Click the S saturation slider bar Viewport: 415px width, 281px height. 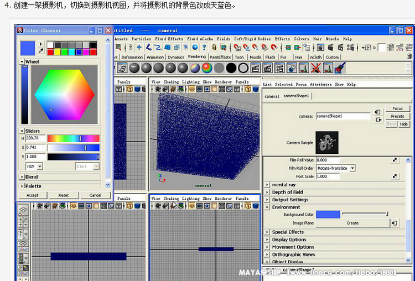pyautogui.click(x=73, y=147)
